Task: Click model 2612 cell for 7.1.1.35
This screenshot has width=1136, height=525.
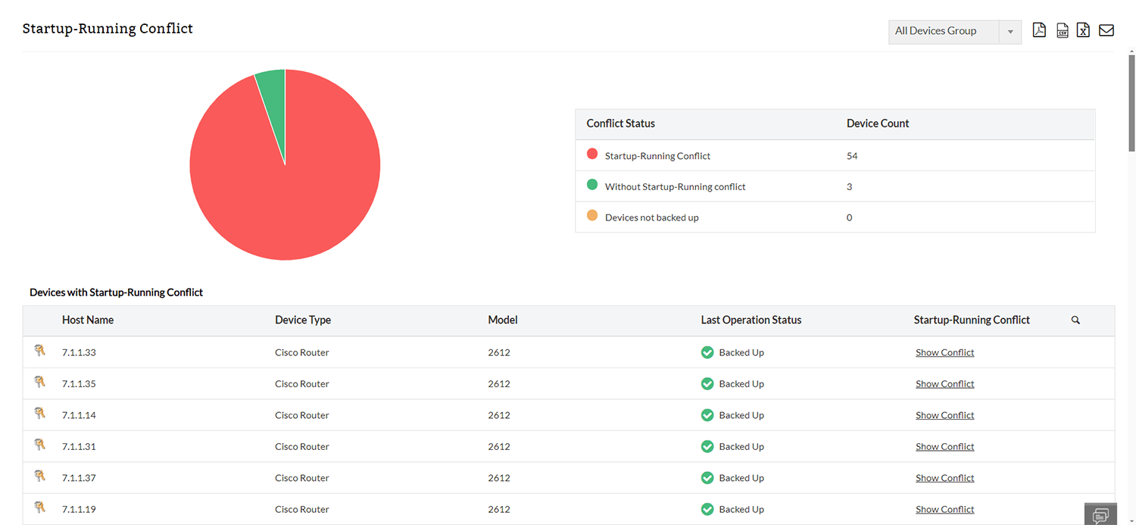Action: coord(499,384)
